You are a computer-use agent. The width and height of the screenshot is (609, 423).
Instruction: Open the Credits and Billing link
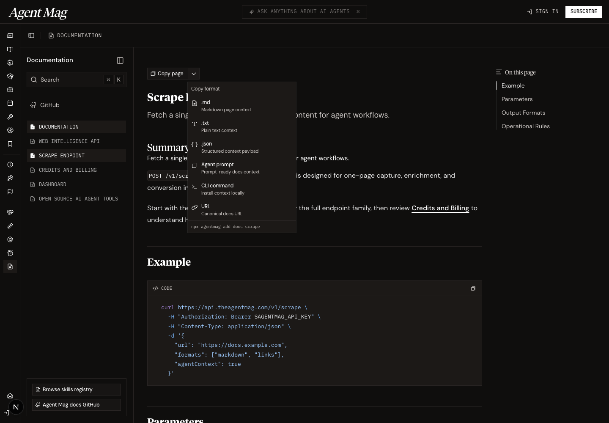440,208
